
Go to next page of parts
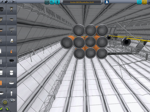(x=12, y=100)
